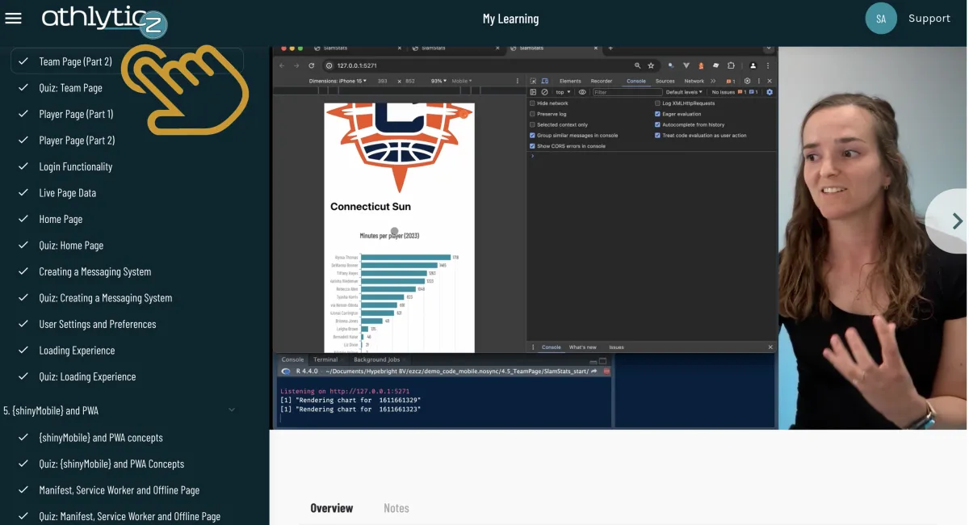Screen dimensions: 969x525
Task: Click device toolbar three-dot options icon
Action: pos(518,81)
